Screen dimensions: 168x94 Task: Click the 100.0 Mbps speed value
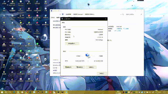tap(99, 40)
